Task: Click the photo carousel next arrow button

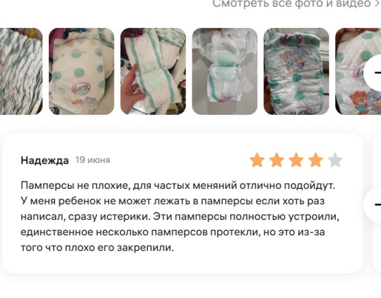Action: tap(374, 73)
